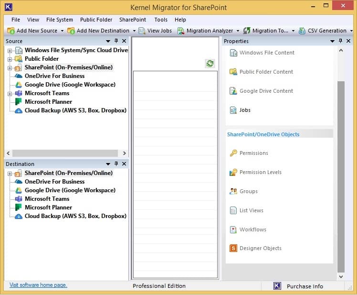Viewport: 357px width, 295px height.
Task: Toggle the Properties panel pin
Action: (x=340, y=41)
